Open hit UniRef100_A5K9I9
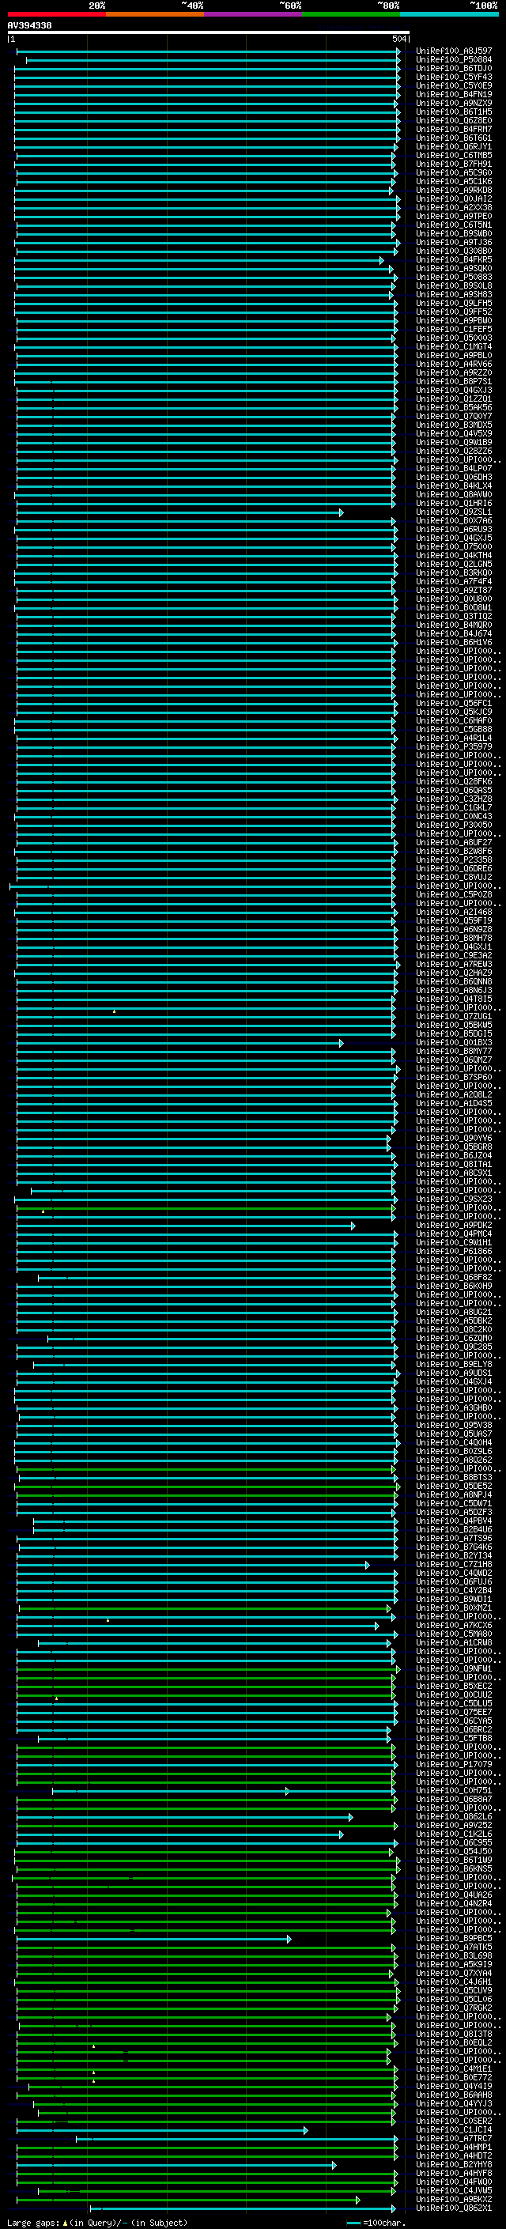Viewport: 506px width, 2229px height. click(x=454, y=1964)
